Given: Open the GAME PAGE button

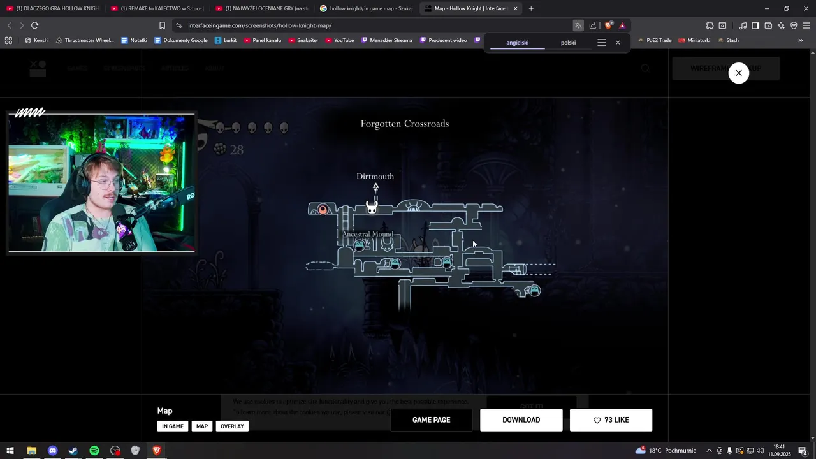Looking at the screenshot, I should point(432,420).
